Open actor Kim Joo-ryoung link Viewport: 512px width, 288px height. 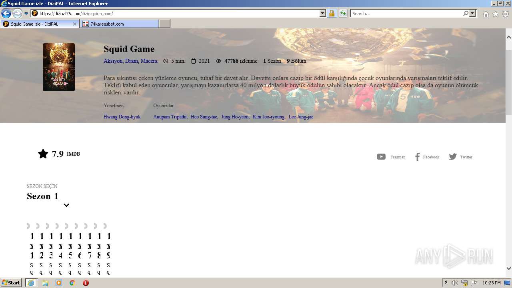click(x=268, y=117)
